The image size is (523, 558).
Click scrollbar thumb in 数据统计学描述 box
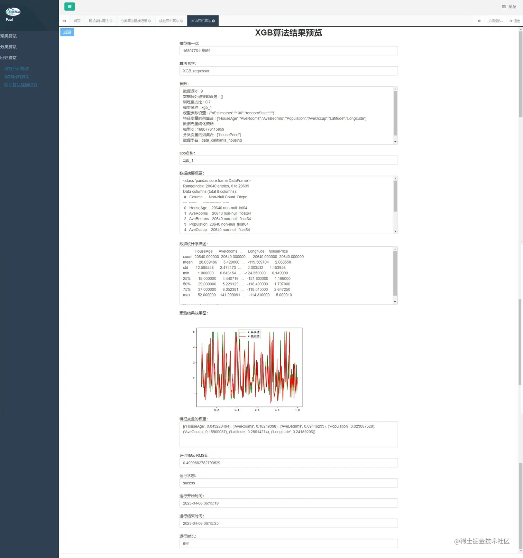[x=395, y=273]
